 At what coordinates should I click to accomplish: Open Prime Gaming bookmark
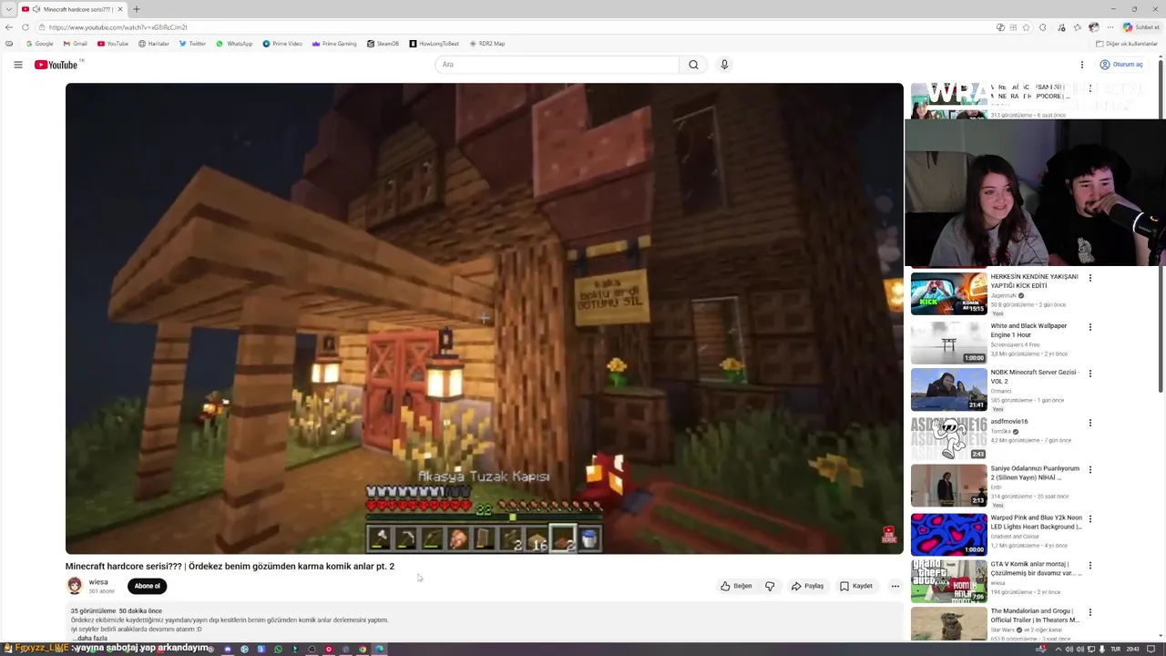tap(334, 44)
